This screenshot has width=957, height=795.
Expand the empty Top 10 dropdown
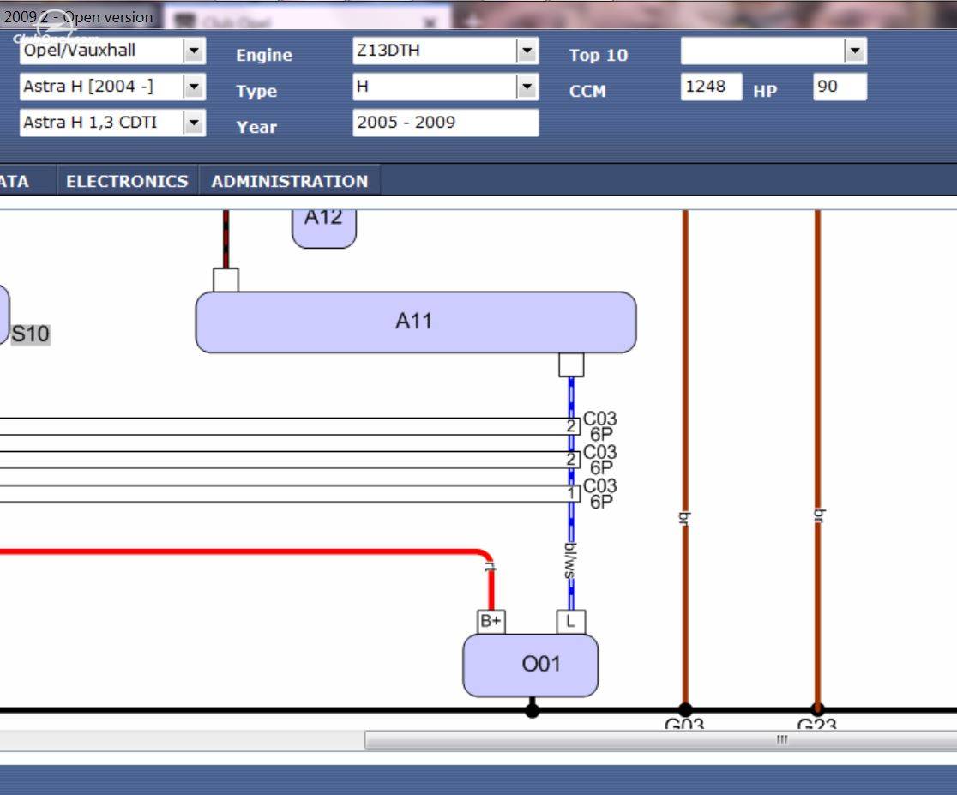[854, 51]
